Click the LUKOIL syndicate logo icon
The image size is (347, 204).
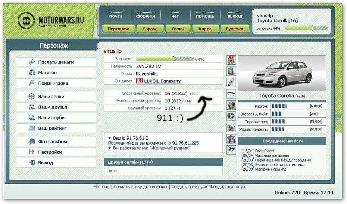140,81
